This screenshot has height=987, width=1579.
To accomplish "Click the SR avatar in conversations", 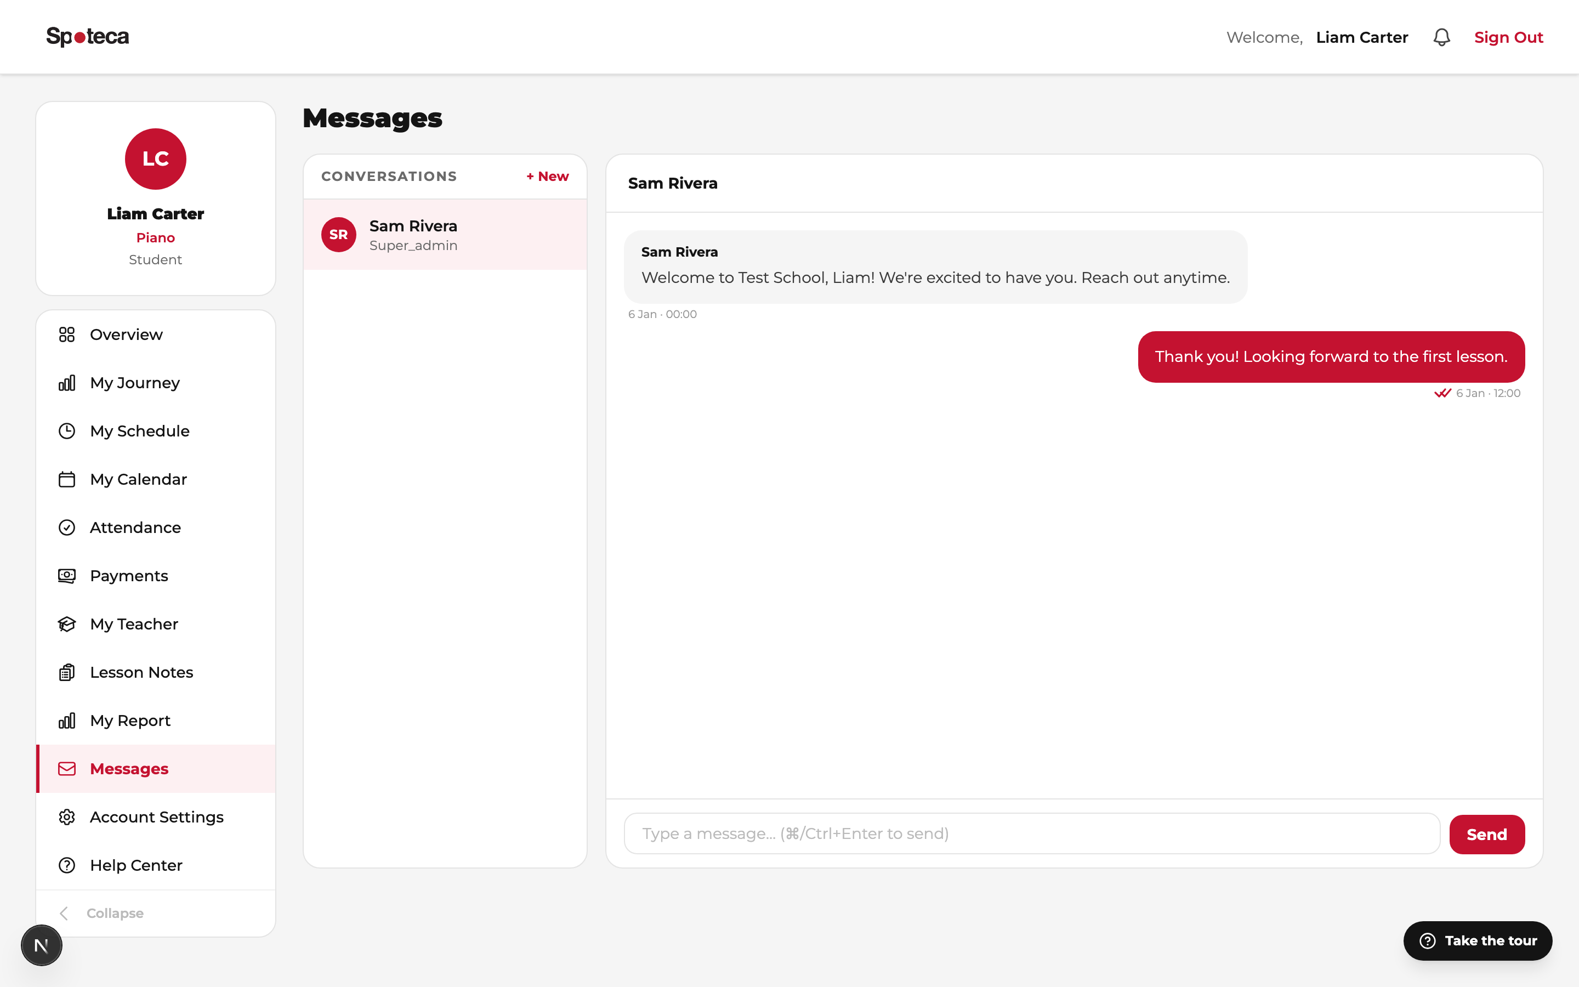I will [x=339, y=234].
